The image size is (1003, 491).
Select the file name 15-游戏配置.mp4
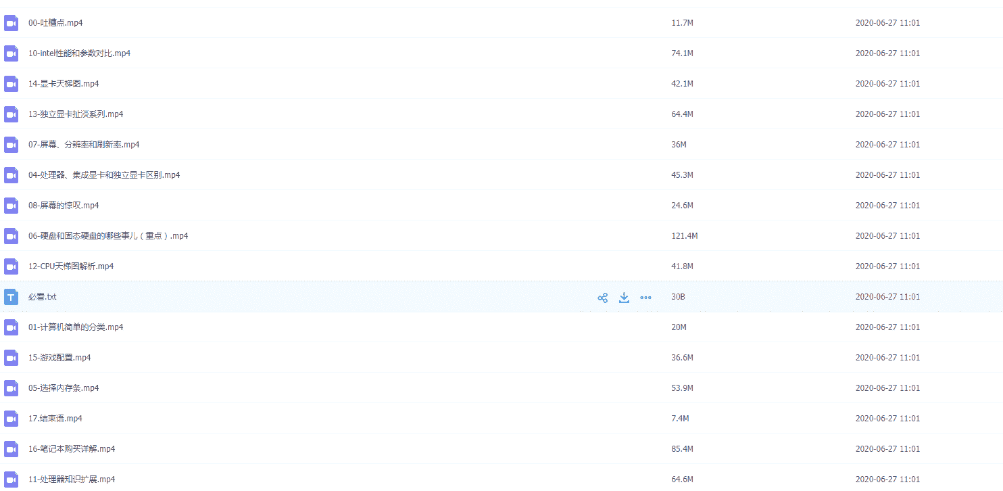pos(59,358)
